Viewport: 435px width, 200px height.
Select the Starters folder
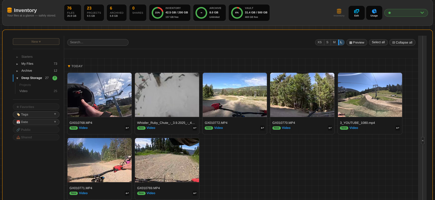coord(27,57)
